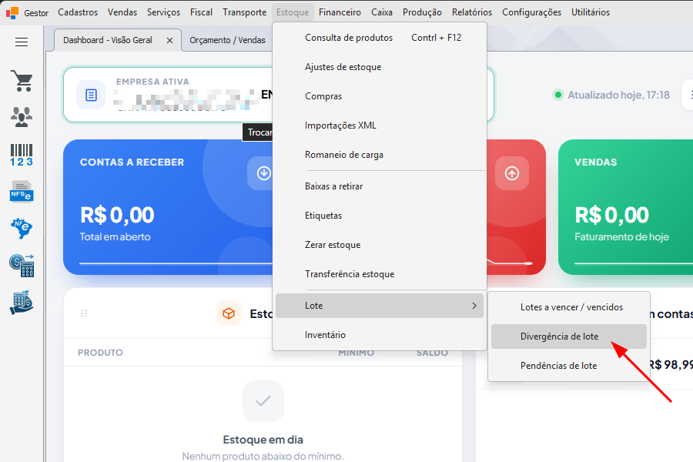Click the up-arrow icon on the red card
Image resolution: width=693 pixels, height=462 pixels.
click(x=512, y=173)
